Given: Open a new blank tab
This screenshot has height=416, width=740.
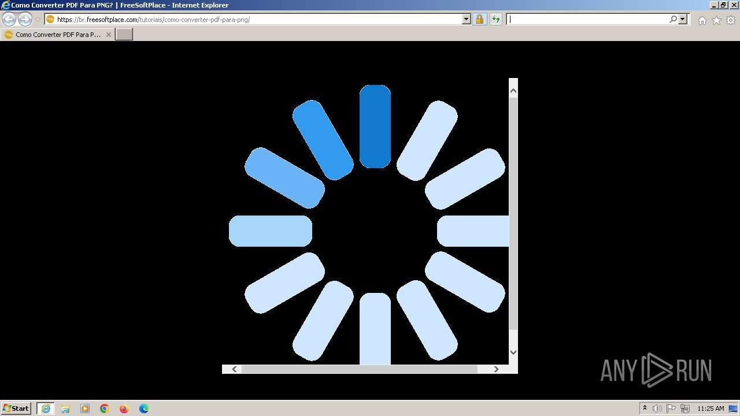Looking at the screenshot, I should [x=124, y=35].
